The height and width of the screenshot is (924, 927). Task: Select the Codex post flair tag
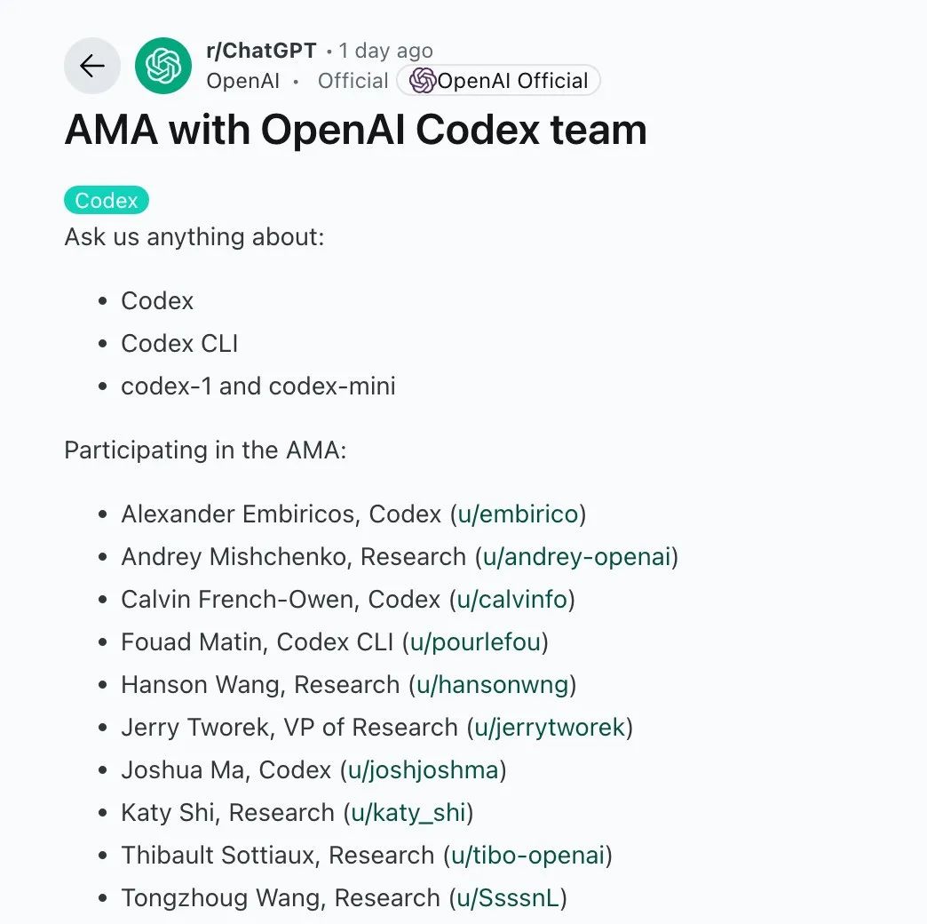point(106,200)
